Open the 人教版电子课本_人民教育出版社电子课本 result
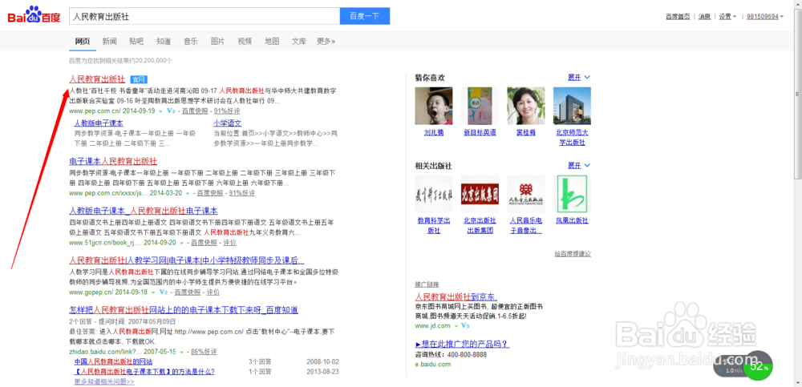This screenshot has height=387, width=802. [x=144, y=211]
